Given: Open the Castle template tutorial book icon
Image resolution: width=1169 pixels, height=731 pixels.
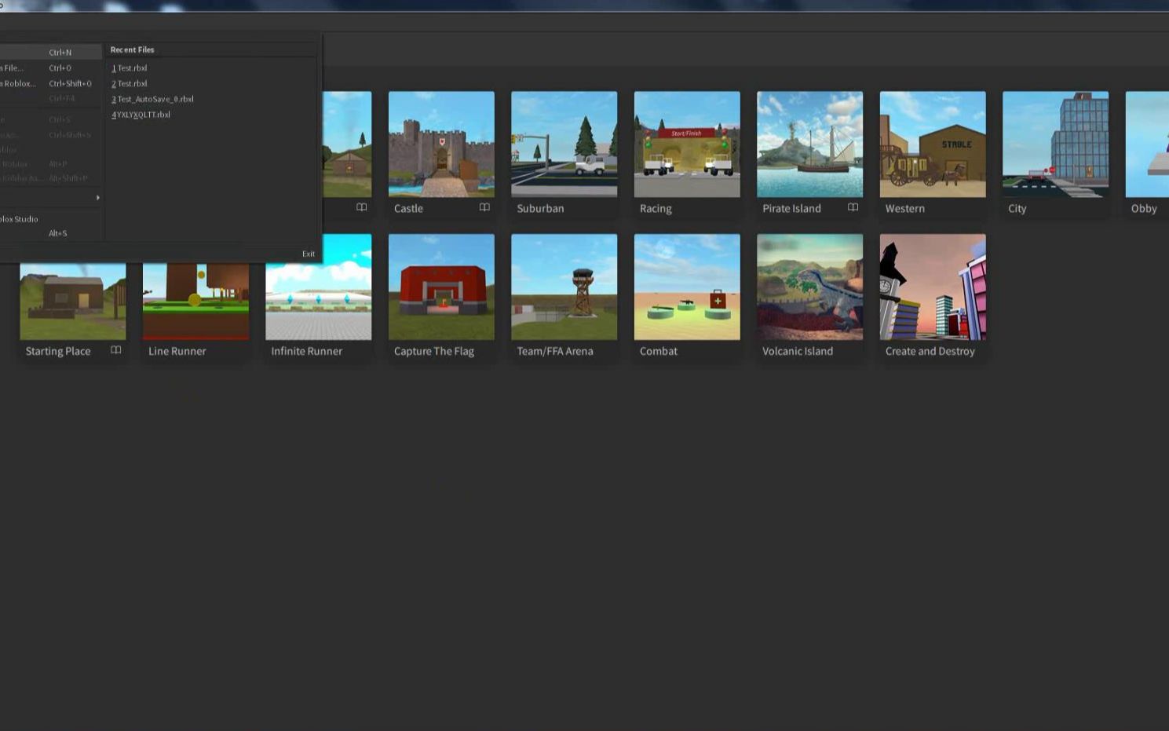Looking at the screenshot, I should (484, 207).
